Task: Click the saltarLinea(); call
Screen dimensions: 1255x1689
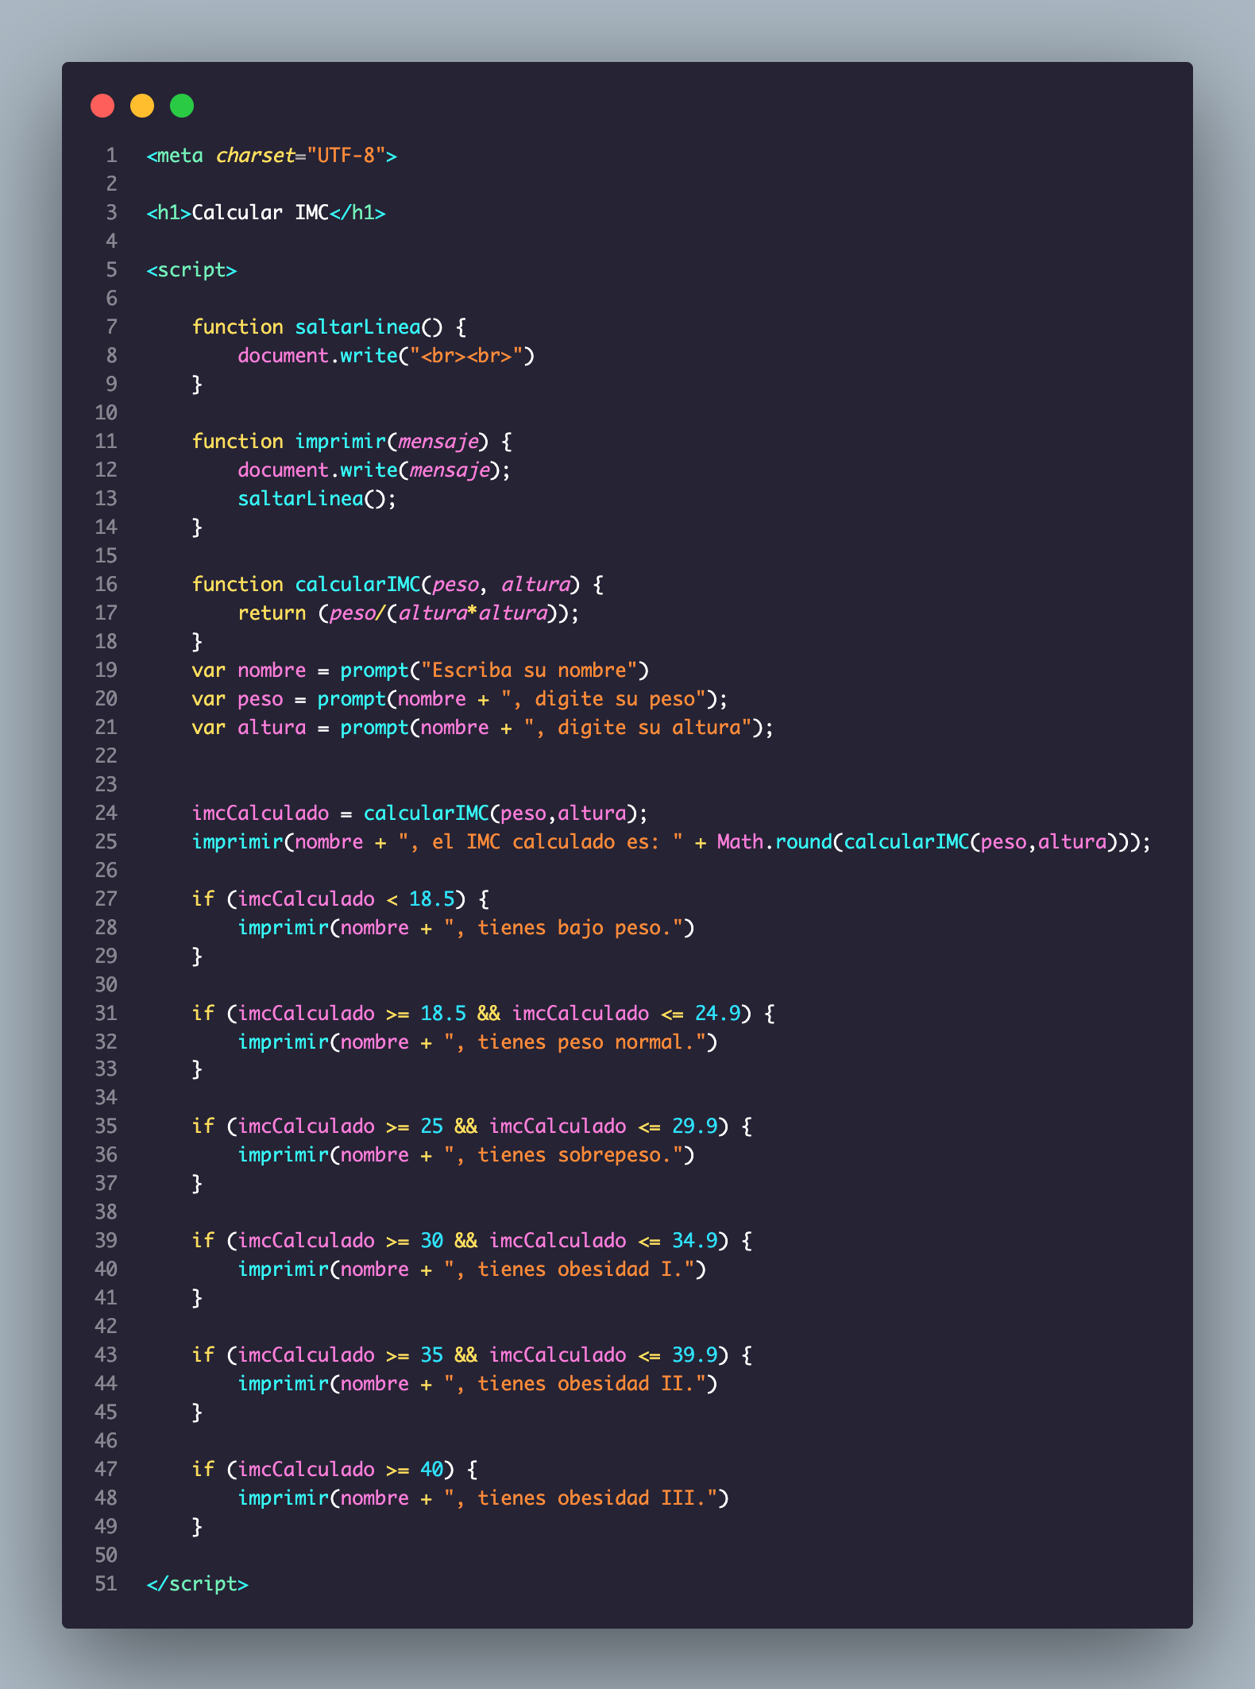Action: pos(317,499)
